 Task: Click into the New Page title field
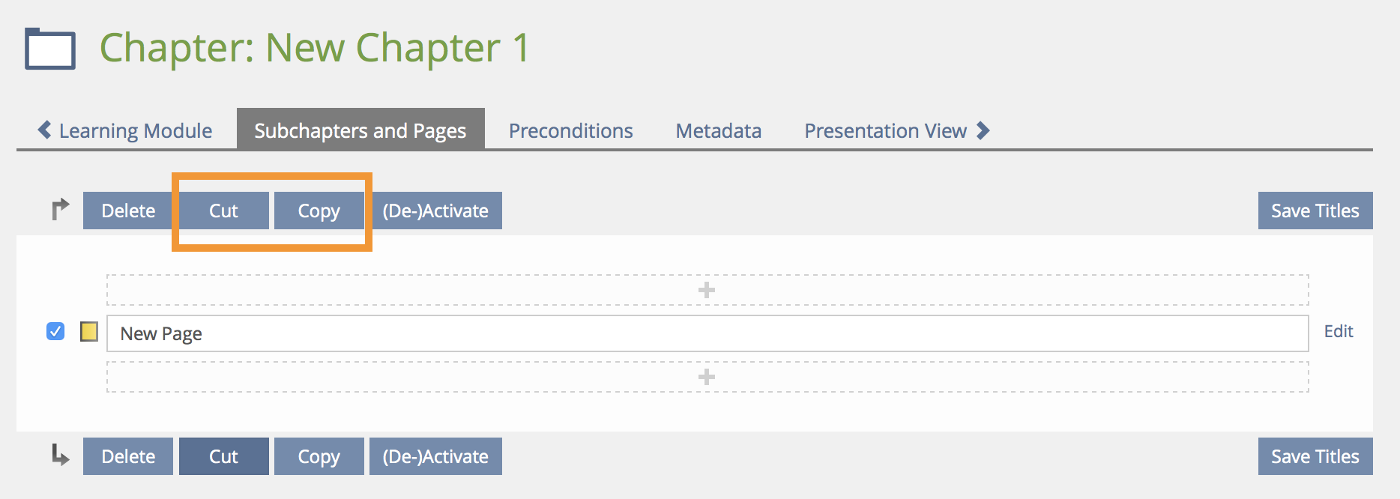(x=707, y=333)
